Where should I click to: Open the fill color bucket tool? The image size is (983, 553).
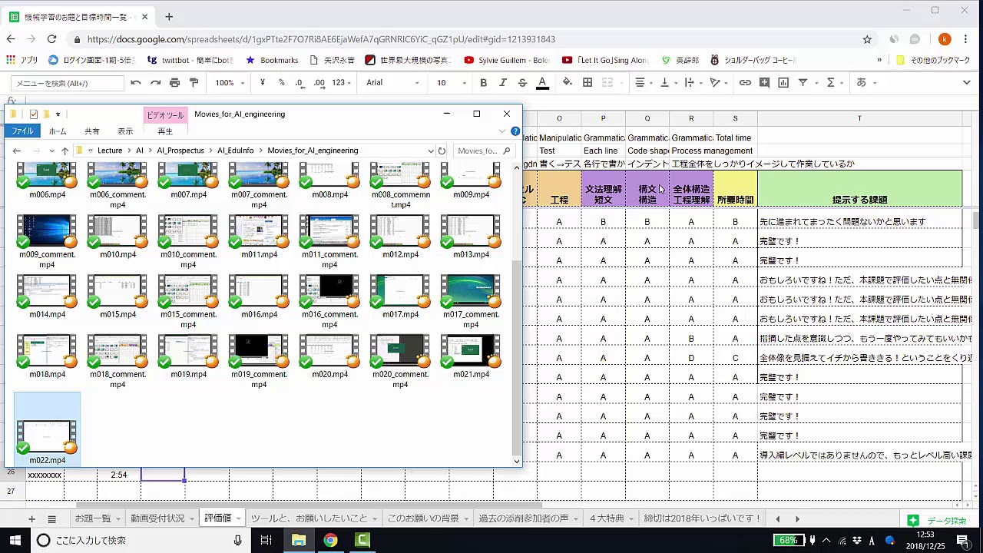(x=568, y=83)
